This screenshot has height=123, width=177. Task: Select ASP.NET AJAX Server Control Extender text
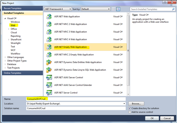click(x=73, y=85)
